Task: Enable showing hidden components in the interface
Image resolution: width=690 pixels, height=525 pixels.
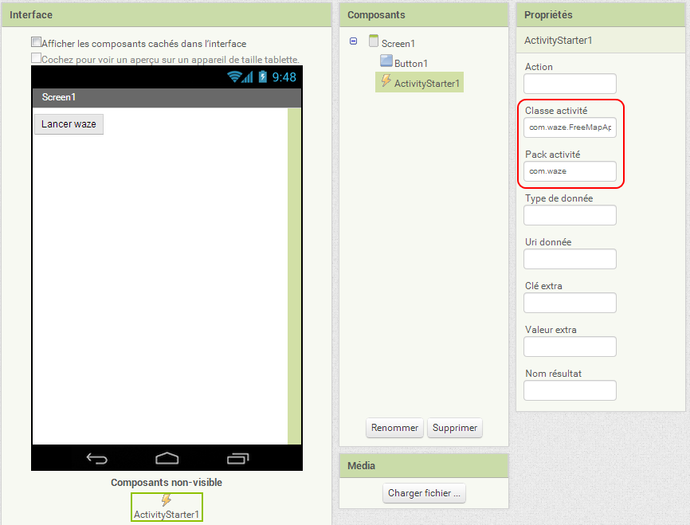Action: click(x=36, y=42)
